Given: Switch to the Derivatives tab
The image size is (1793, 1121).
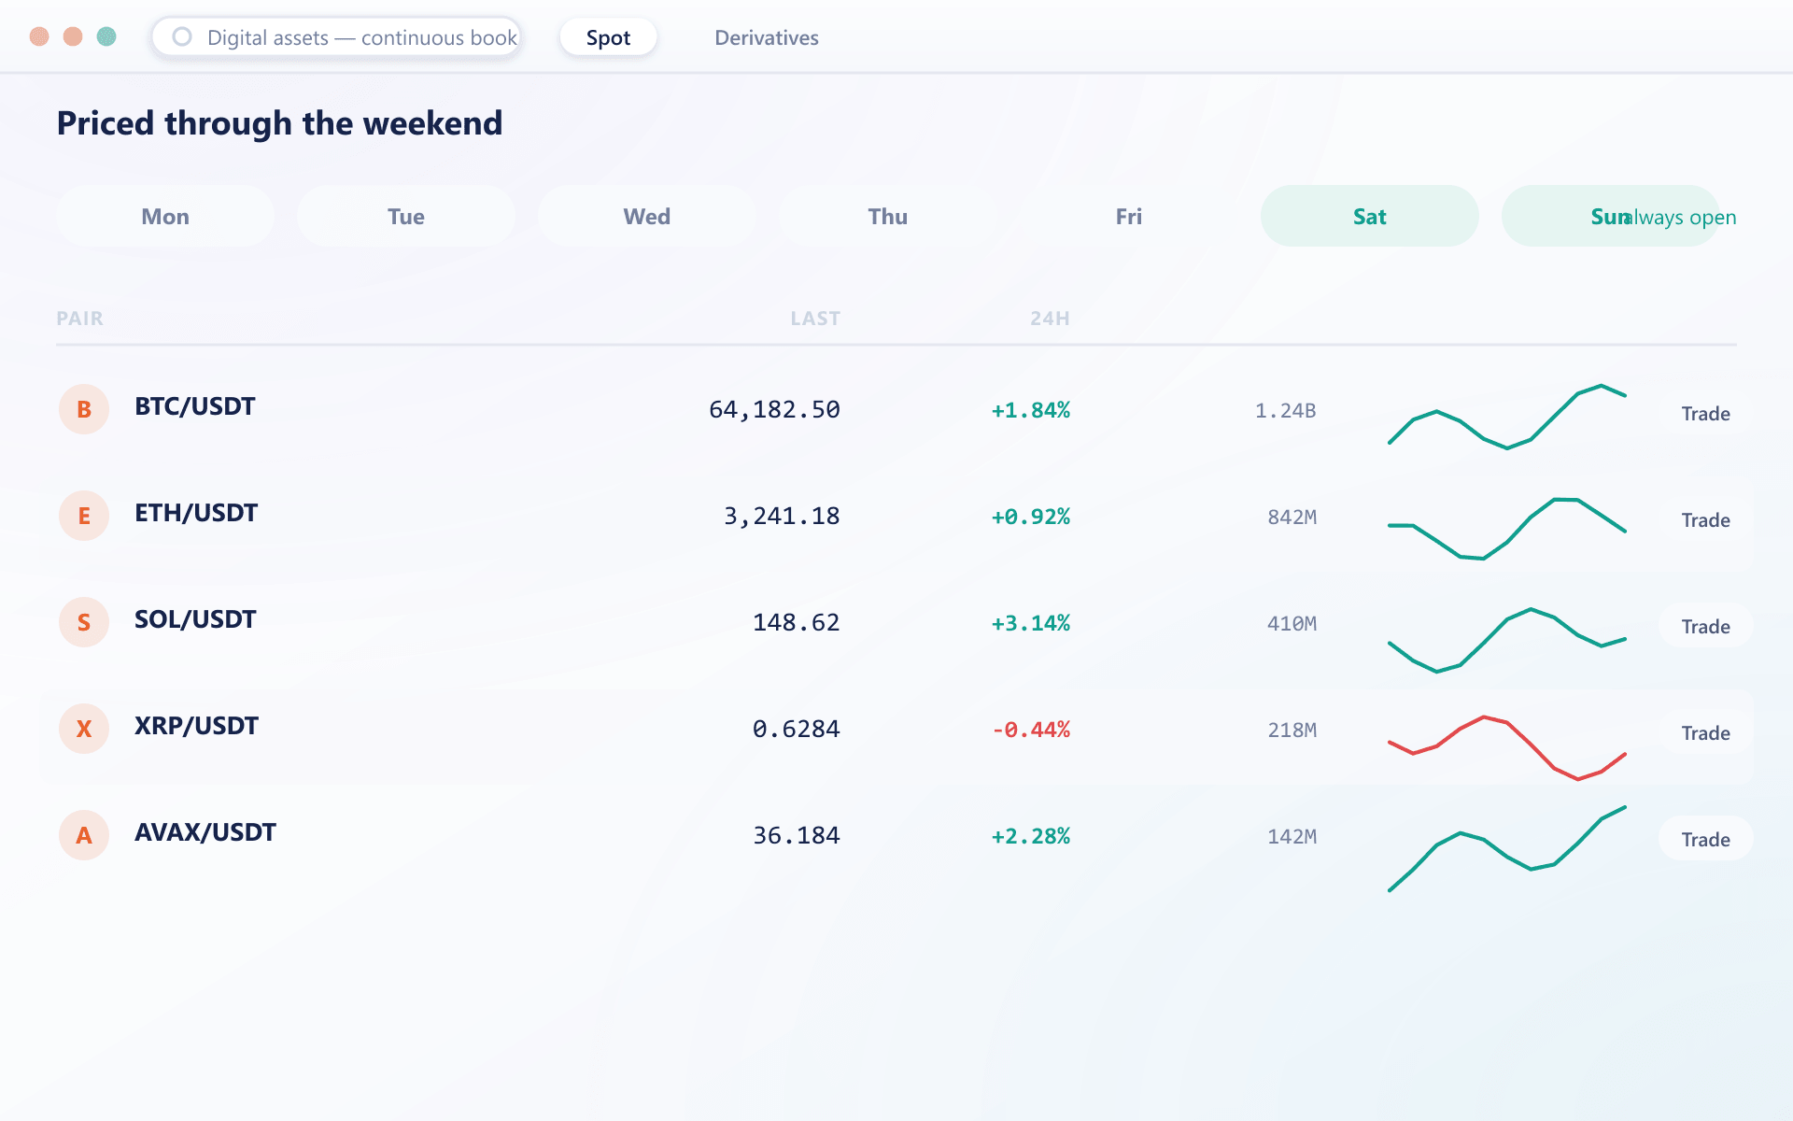Looking at the screenshot, I should click(767, 37).
